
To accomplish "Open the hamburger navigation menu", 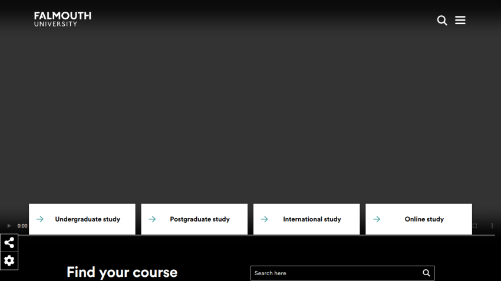I will pyautogui.click(x=460, y=20).
